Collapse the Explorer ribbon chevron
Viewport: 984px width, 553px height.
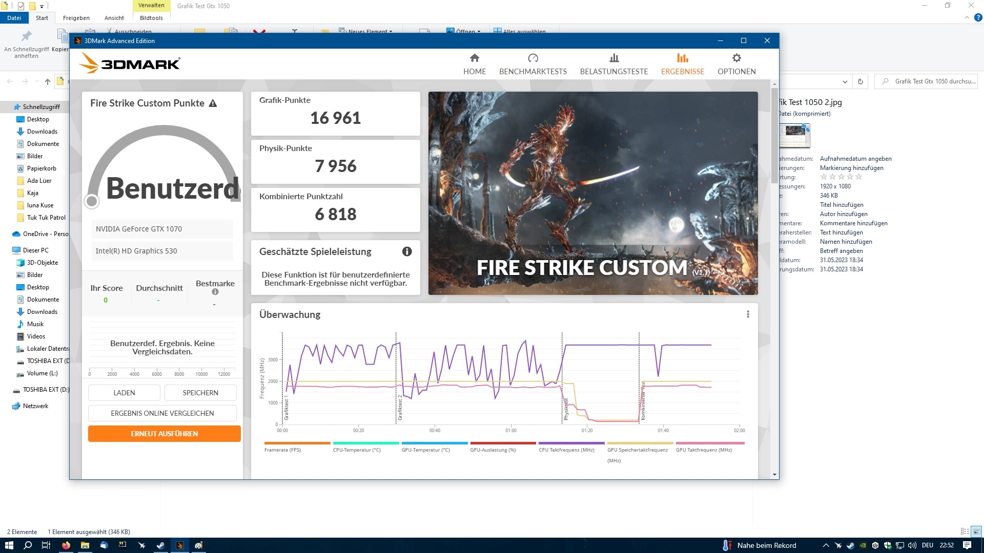coord(967,17)
